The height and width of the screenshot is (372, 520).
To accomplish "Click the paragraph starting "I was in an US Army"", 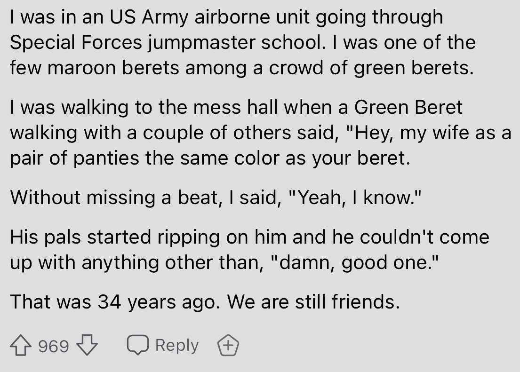I will pos(226,17).
